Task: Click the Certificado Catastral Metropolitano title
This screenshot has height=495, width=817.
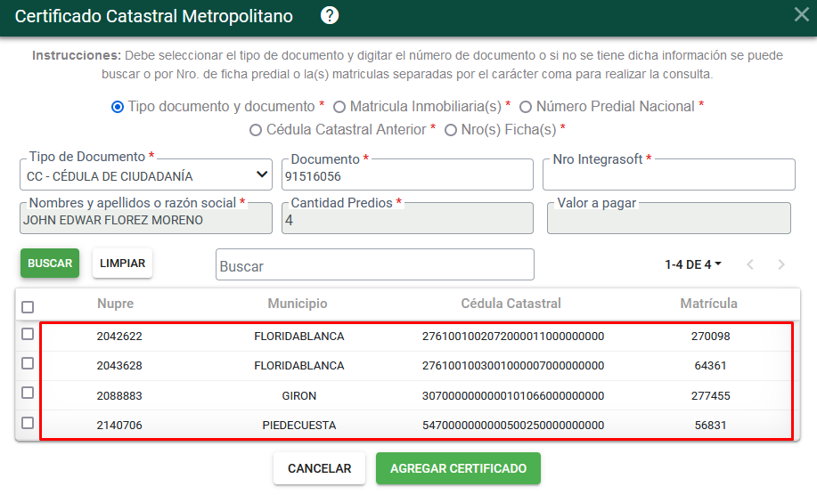Action: 154,16
